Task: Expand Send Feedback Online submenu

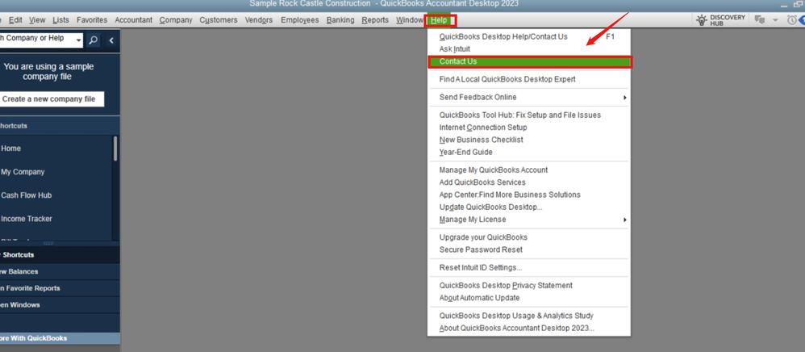Action: point(529,97)
